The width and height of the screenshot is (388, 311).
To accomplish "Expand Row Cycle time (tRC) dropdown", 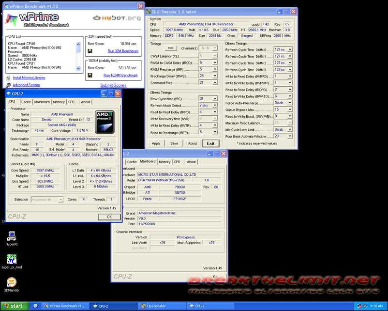I will click(215, 99).
